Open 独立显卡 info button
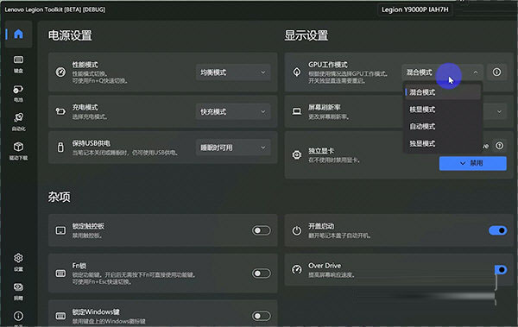Screen dimensions: 518x327 500,145
